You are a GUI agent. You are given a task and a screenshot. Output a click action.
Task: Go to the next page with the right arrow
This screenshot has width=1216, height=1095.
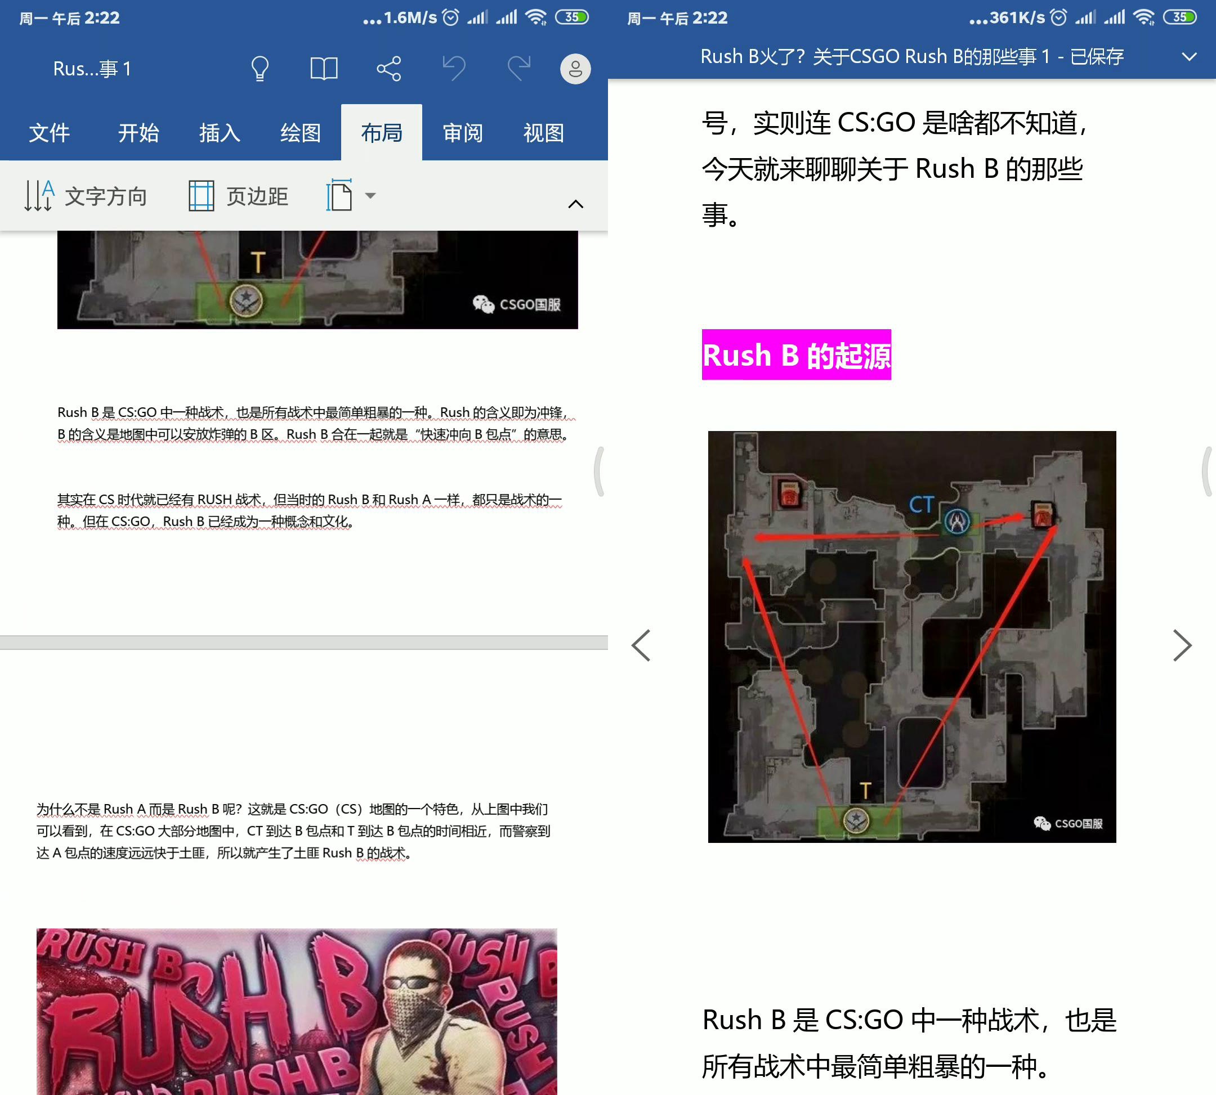coord(1181,645)
